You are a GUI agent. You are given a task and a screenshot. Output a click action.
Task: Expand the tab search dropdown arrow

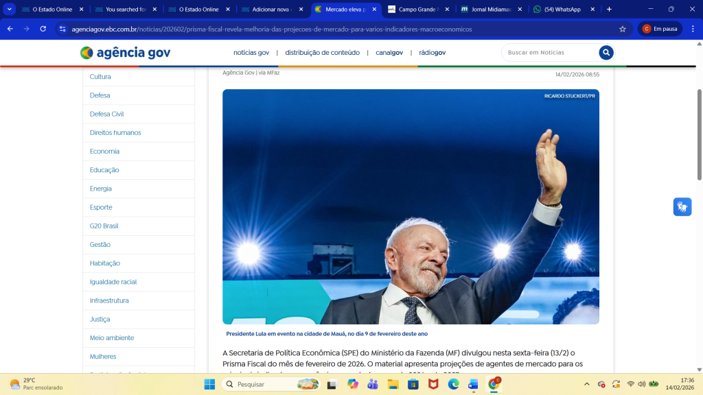coord(10,10)
